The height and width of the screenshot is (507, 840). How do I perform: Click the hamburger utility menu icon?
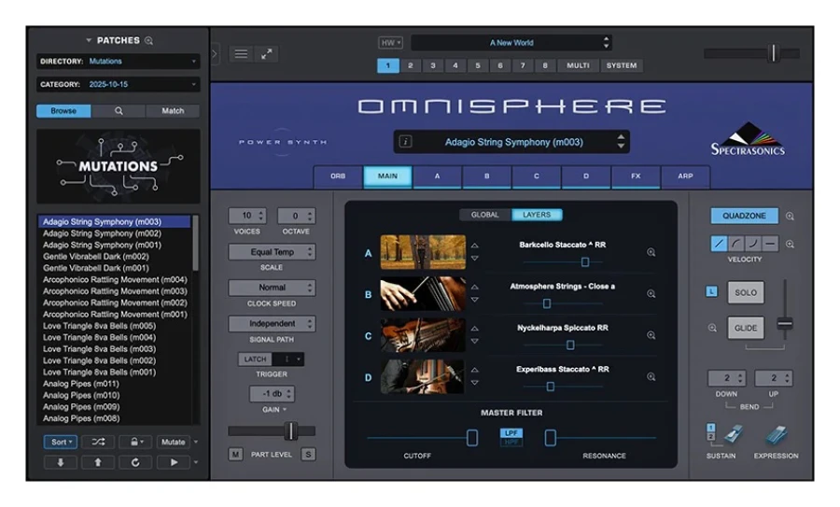coord(241,53)
